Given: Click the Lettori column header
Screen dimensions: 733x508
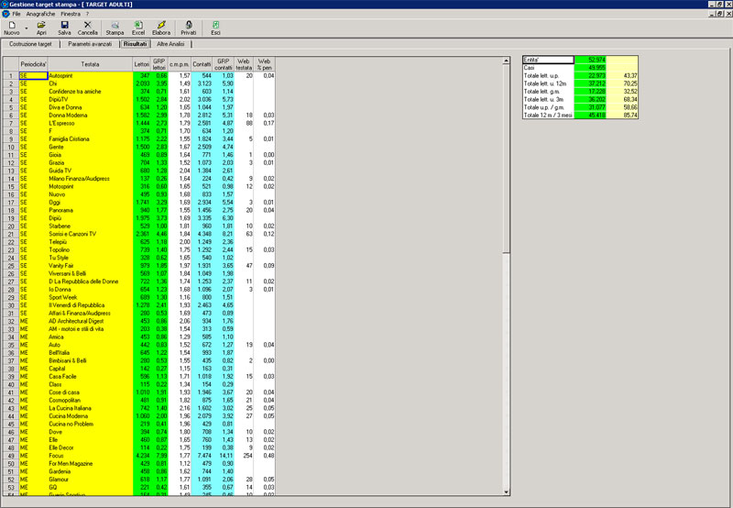Looking at the screenshot, I should pos(141,64).
